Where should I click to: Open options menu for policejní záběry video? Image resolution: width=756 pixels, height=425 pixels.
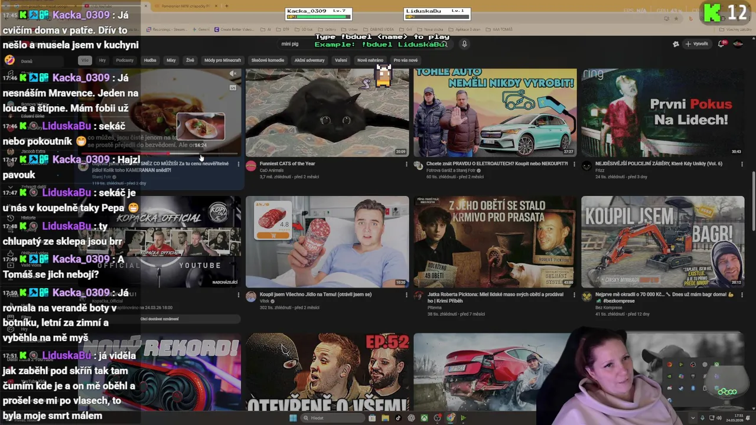pos(742,164)
